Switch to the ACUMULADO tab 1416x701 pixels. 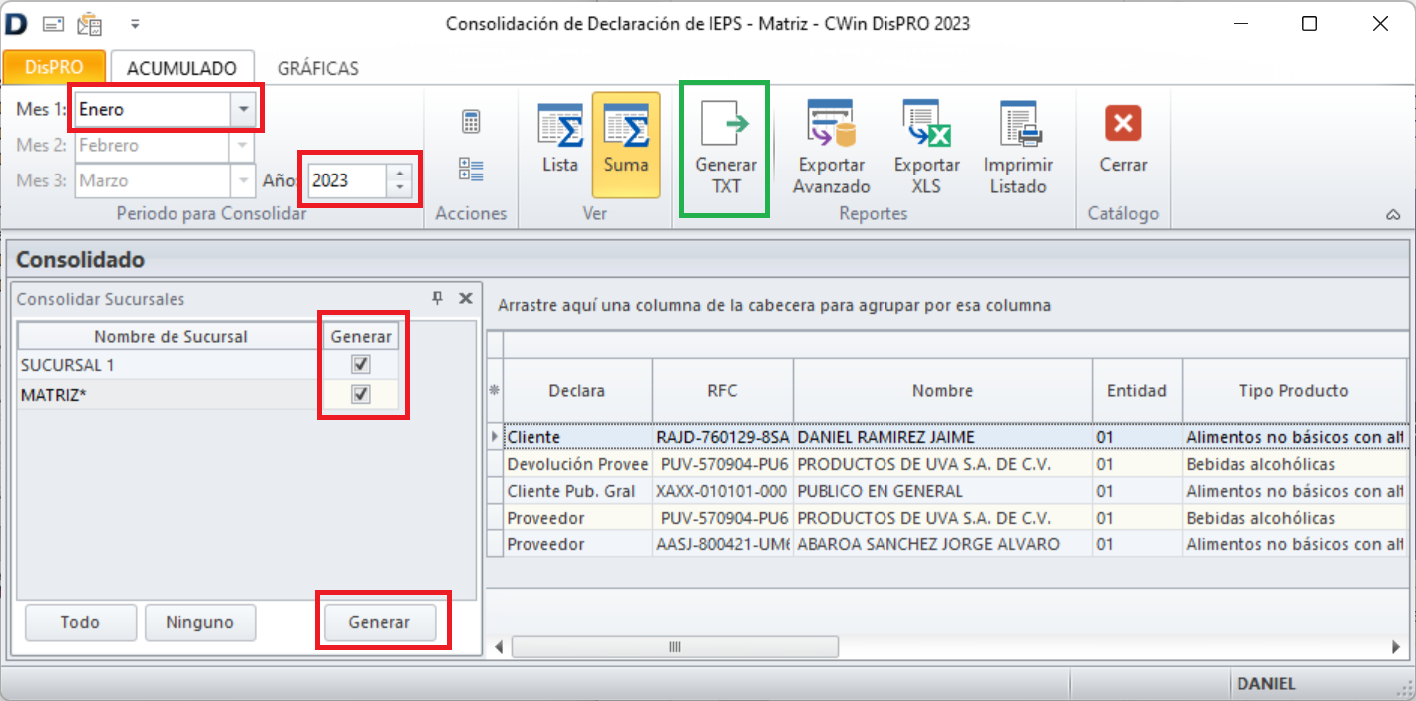(182, 67)
